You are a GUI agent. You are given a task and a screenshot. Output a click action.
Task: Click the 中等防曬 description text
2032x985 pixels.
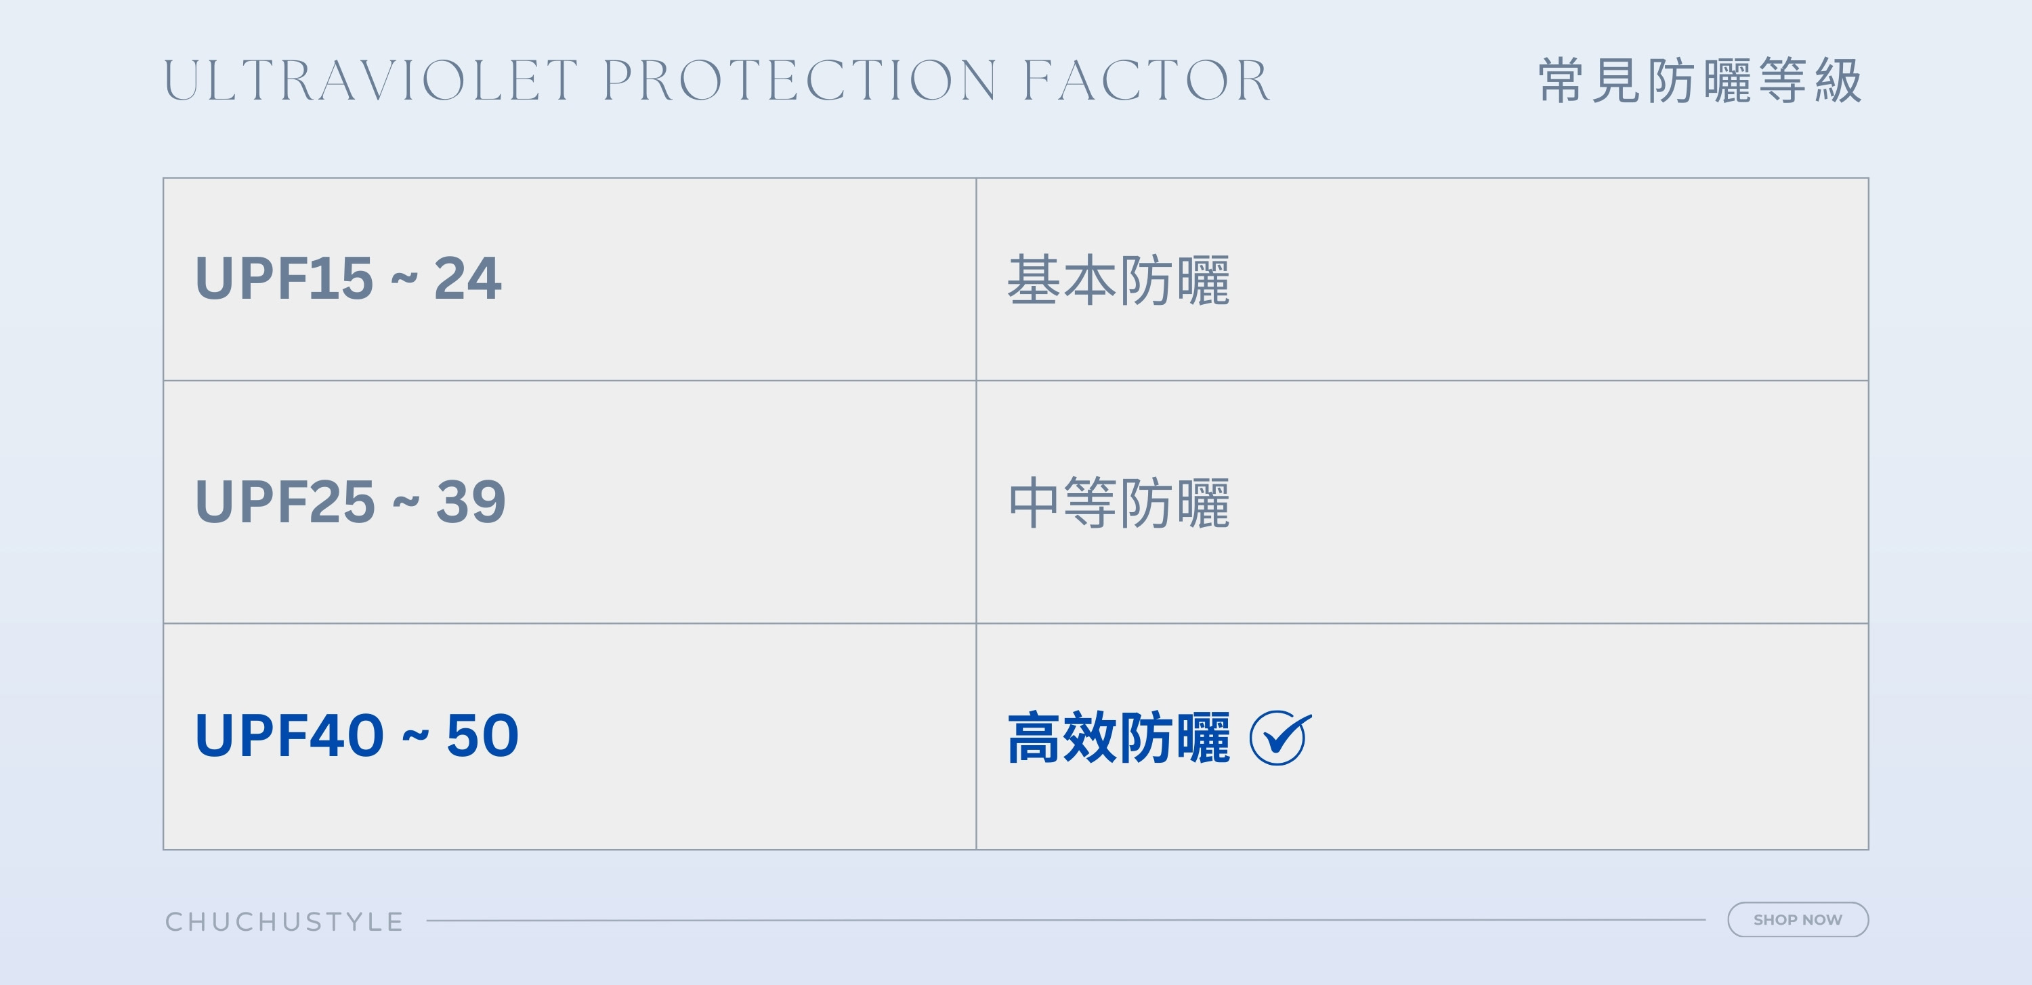[x=1118, y=503]
